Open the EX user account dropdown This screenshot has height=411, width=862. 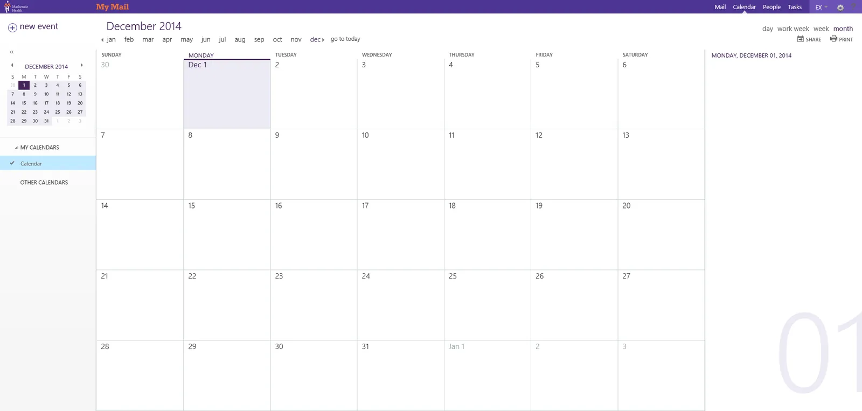pyautogui.click(x=821, y=7)
